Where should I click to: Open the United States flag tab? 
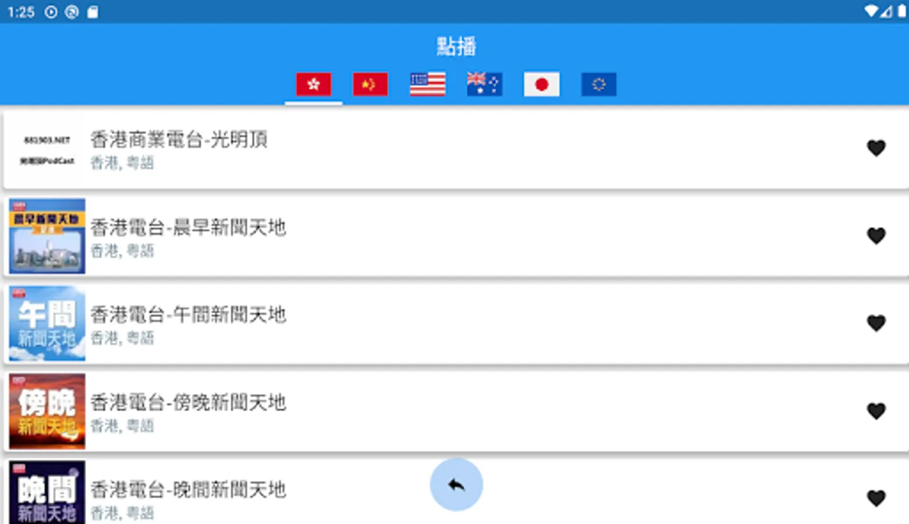(428, 84)
